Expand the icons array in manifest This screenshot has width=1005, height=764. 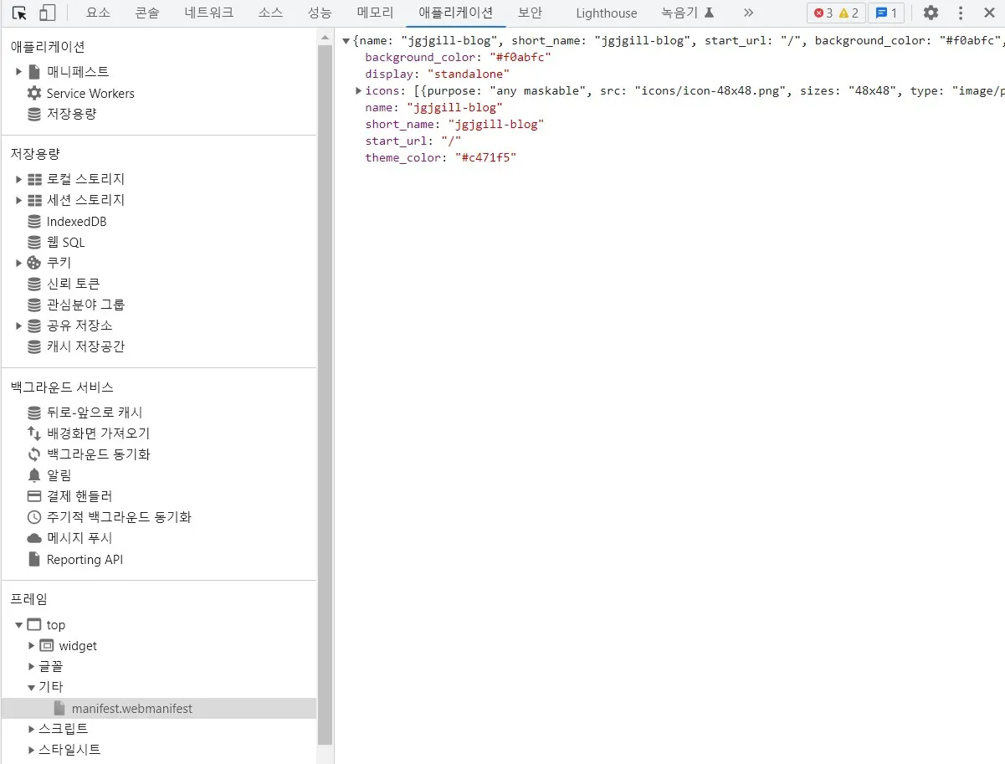(359, 90)
